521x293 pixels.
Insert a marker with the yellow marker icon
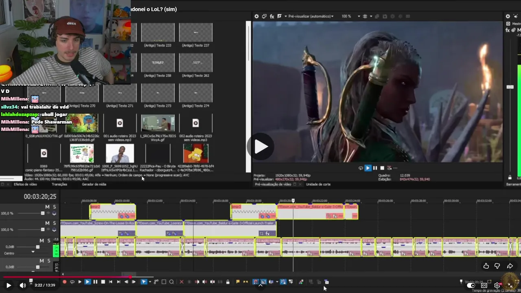(x=238, y=282)
